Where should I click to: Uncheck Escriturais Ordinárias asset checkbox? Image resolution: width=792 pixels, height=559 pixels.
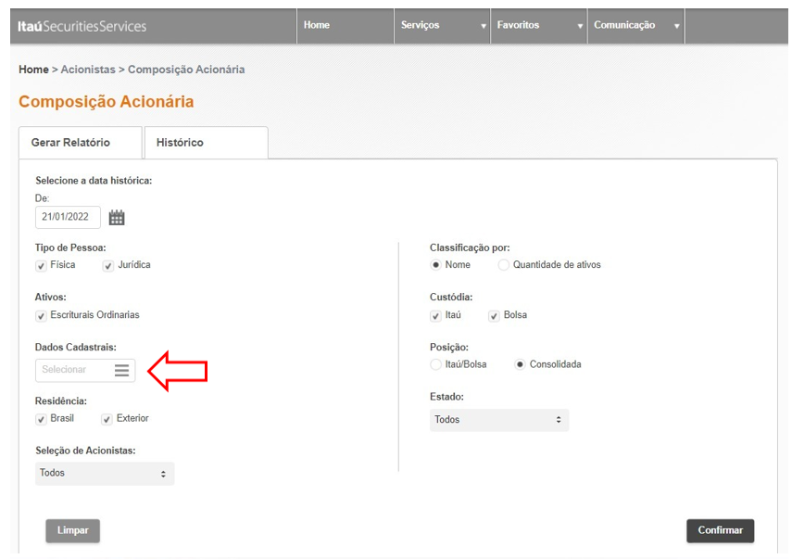coord(41,316)
